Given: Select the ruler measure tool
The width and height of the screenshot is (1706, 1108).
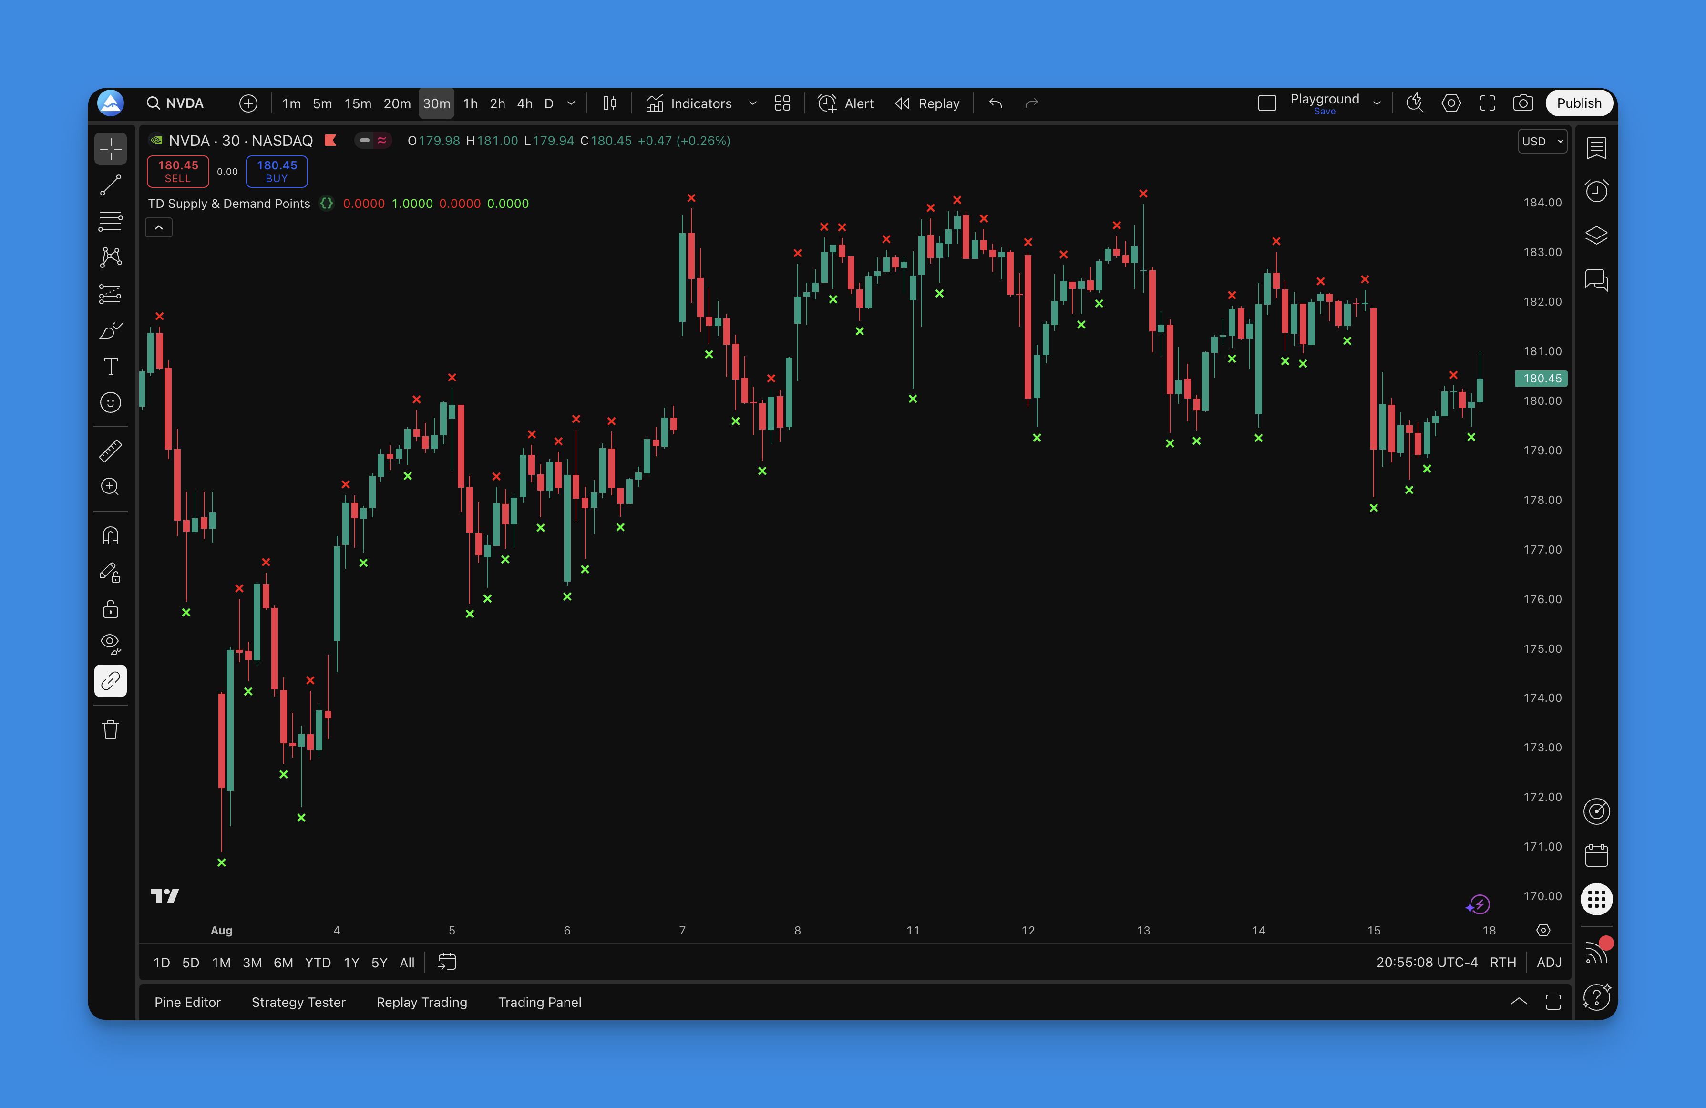Looking at the screenshot, I should pos(111,451).
